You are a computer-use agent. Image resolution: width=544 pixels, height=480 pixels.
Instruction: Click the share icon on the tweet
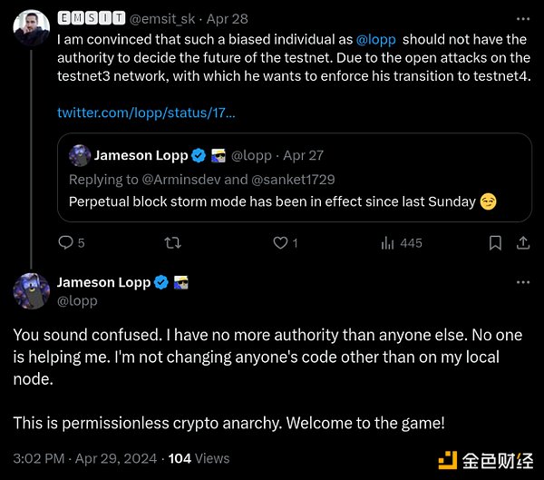[523, 242]
